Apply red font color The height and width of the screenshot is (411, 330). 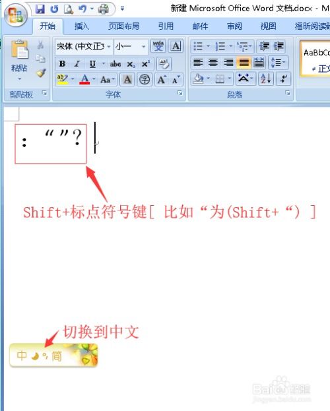pos(84,79)
